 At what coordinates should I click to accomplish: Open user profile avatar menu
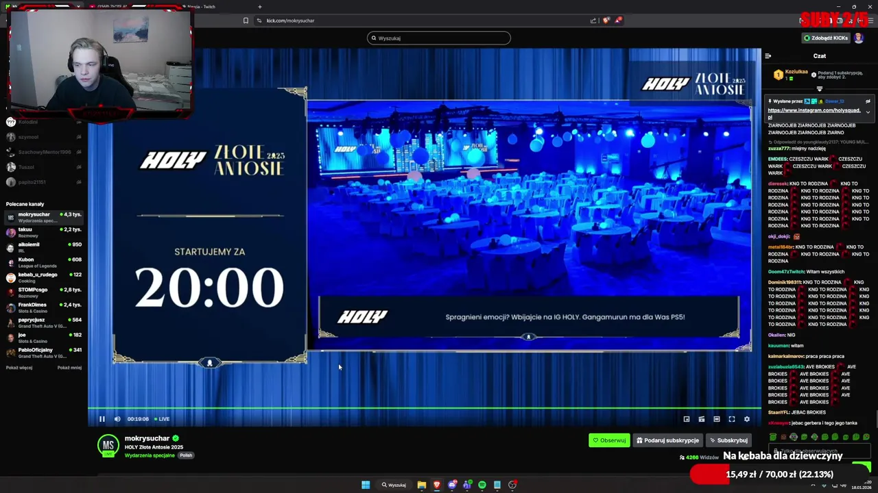coord(859,38)
